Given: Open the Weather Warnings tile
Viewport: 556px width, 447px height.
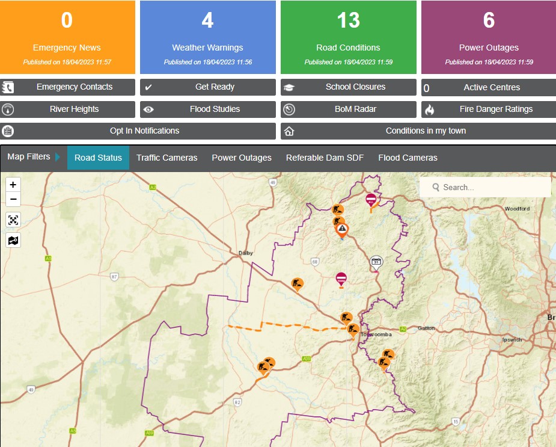Looking at the screenshot, I should (207, 37).
